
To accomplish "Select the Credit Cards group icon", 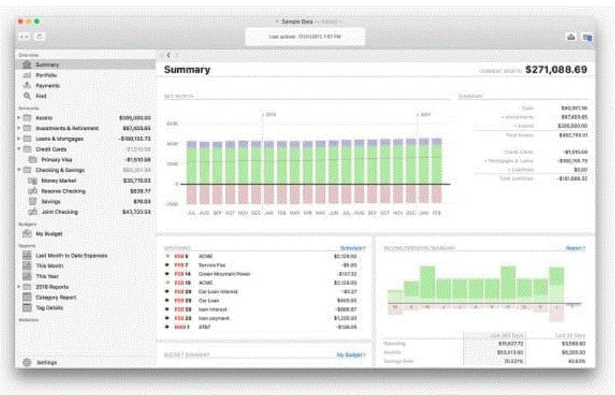I will tap(27, 149).
